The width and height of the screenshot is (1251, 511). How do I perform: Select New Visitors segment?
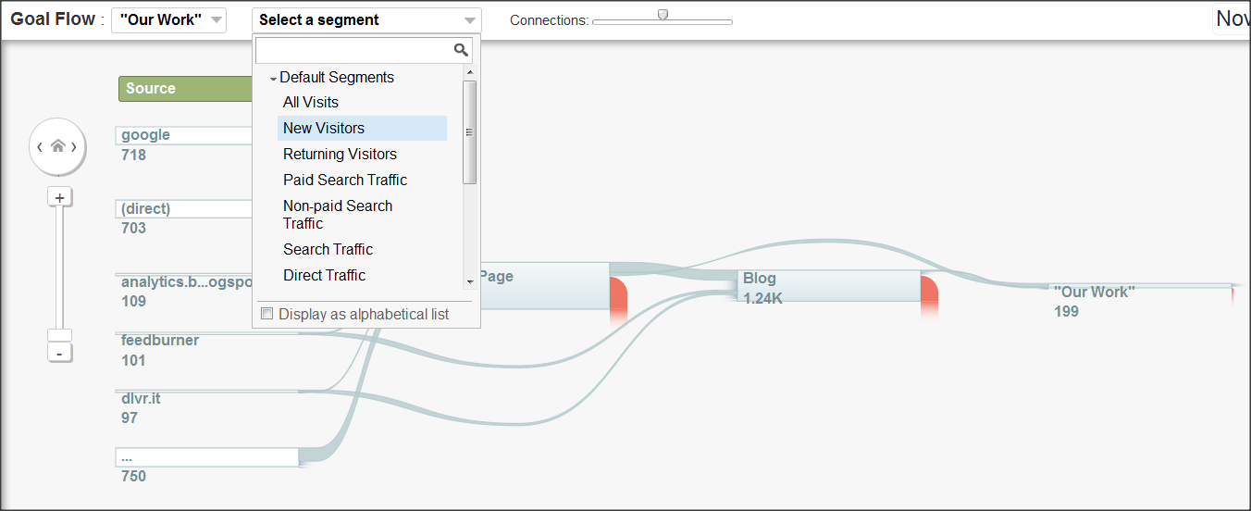tap(324, 128)
